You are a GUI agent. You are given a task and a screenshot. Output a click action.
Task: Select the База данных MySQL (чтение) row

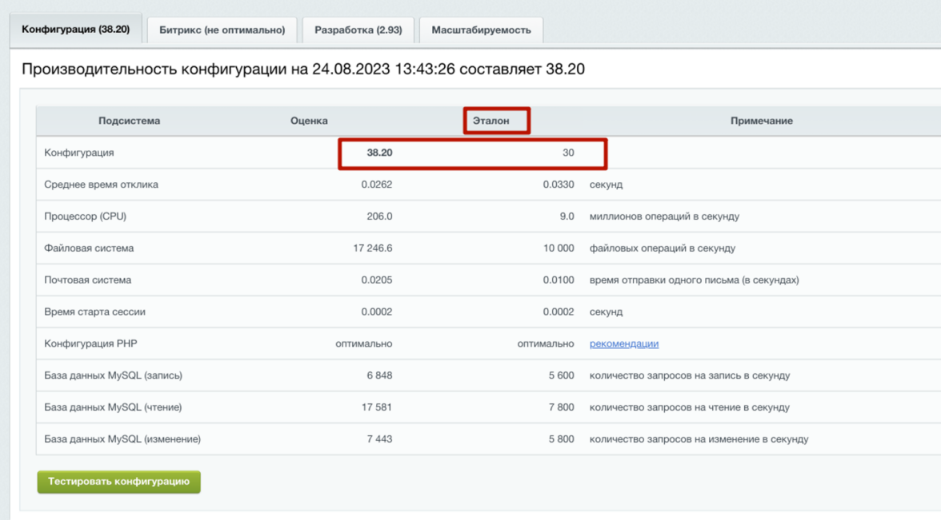click(x=113, y=407)
